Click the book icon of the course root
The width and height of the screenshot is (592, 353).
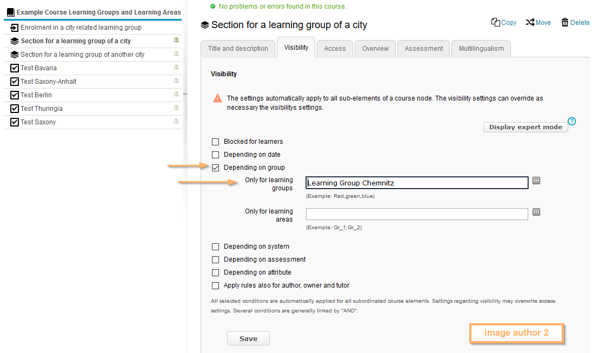tap(10, 12)
